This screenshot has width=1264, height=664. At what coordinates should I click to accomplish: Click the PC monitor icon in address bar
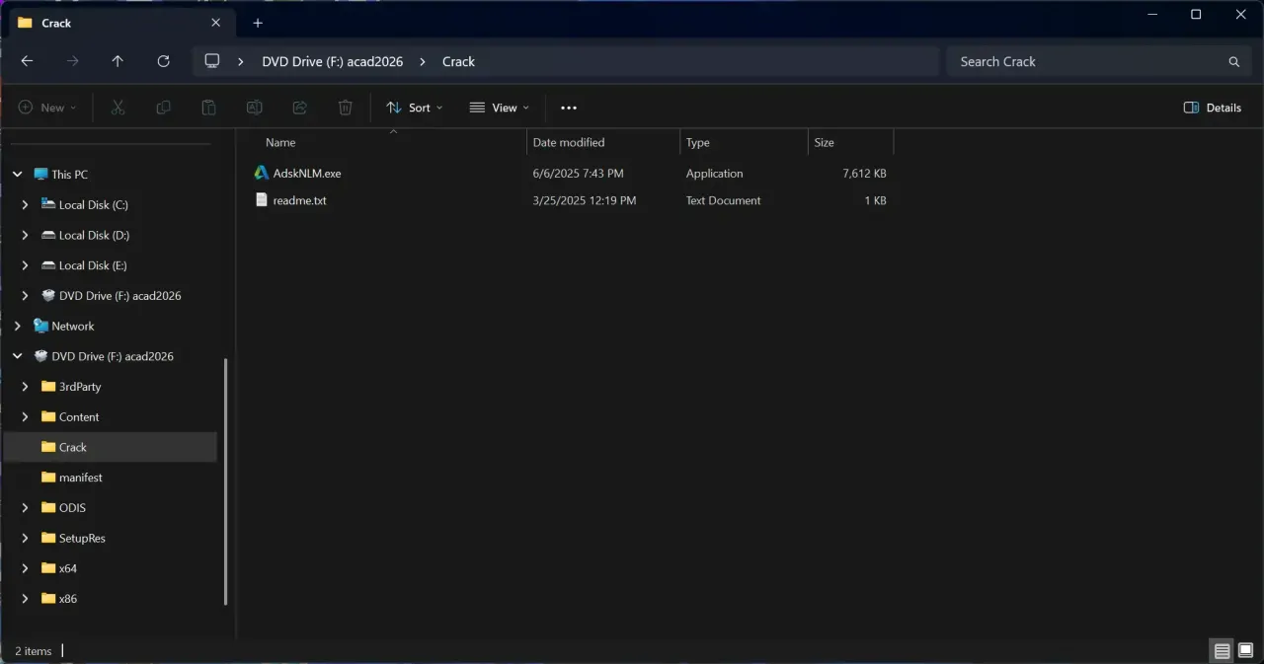tap(211, 61)
